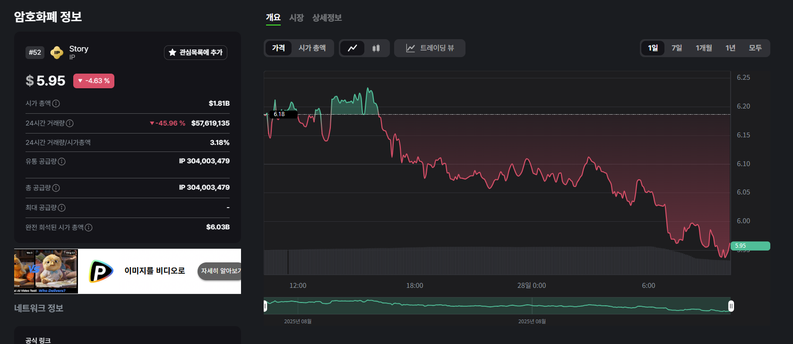Viewport: 793px width, 344px height.
Task: Click the chart icon in 트레이딩 뷰
Action: point(410,48)
